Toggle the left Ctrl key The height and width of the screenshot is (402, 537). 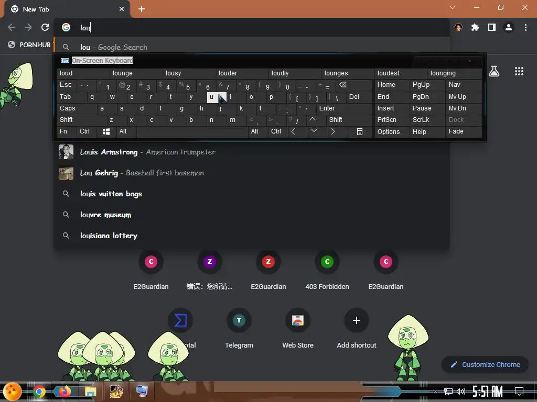click(87, 131)
